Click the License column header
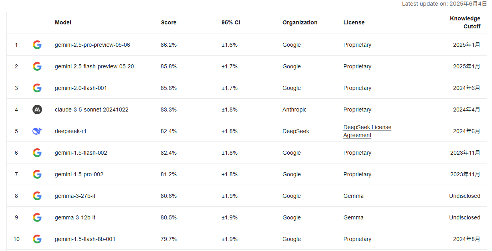The height and width of the screenshot is (251, 492). point(354,22)
